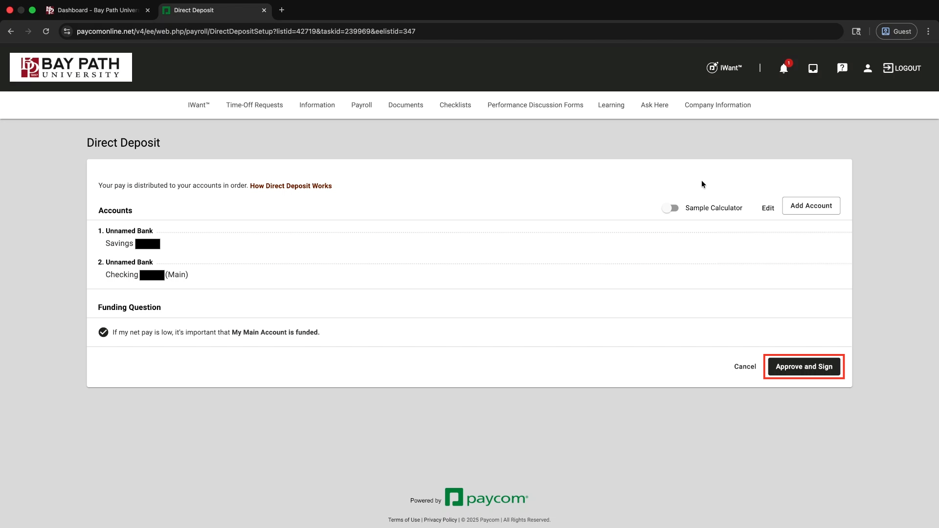
Task: Click the Approve and Sign button
Action: pyautogui.click(x=804, y=367)
